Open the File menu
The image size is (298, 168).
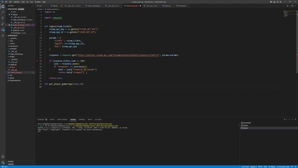coord(6,2)
